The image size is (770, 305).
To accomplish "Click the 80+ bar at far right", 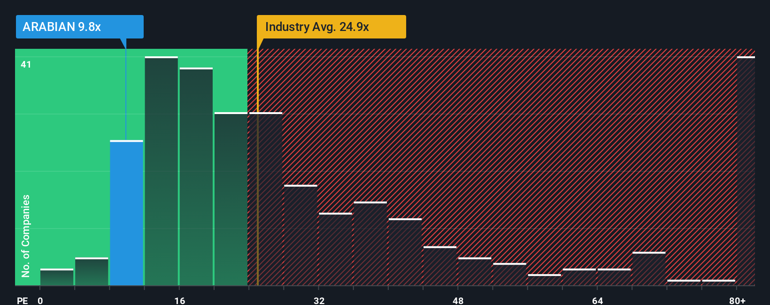I will point(746,171).
